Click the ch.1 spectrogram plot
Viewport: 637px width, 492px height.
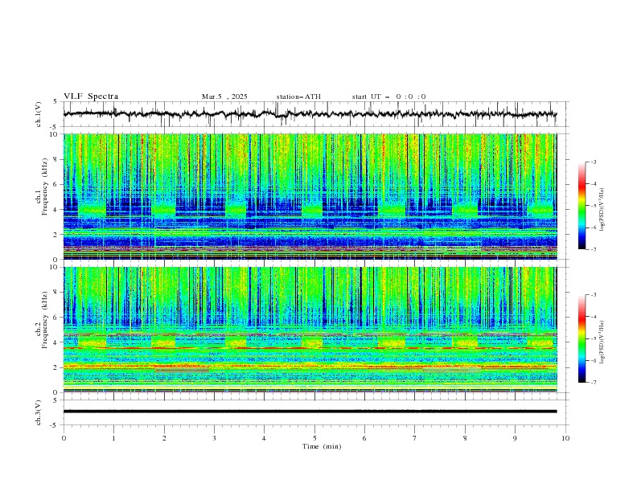[310, 196]
